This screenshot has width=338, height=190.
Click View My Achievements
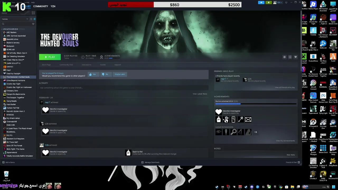pos(285,141)
